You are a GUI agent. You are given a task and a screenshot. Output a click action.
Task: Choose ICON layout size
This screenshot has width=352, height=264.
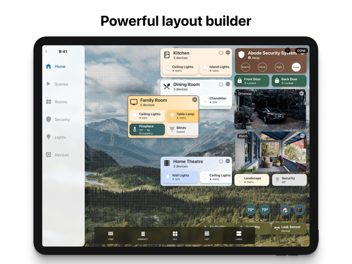click(x=111, y=235)
